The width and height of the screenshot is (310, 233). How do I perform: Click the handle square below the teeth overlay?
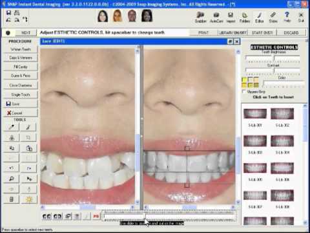(x=187, y=185)
